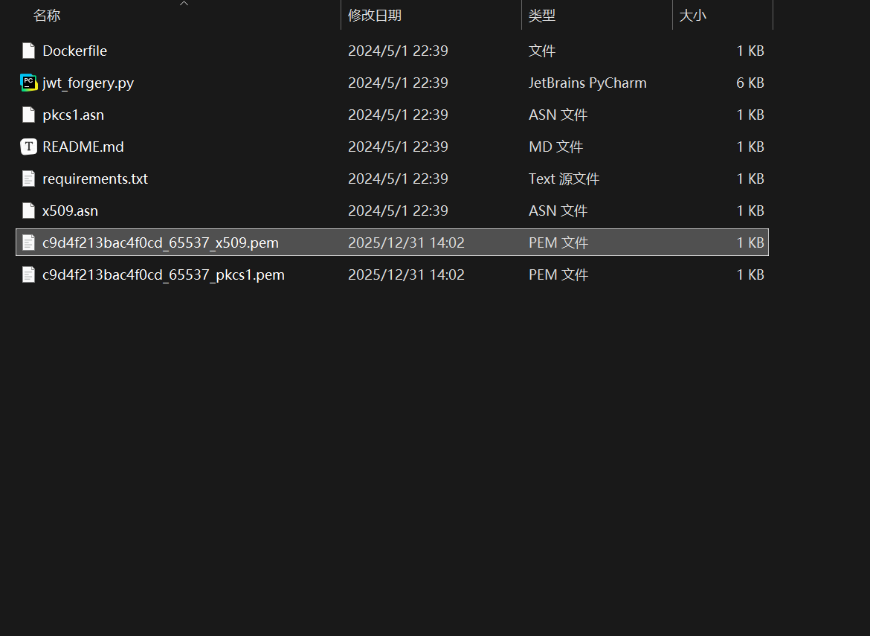
Task: Click the 6 KB size cell
Action: point(750,83)
